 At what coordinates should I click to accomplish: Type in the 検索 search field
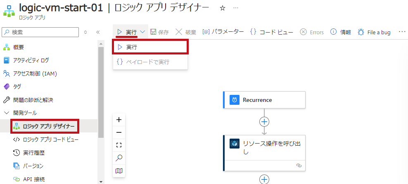point(40,32)
